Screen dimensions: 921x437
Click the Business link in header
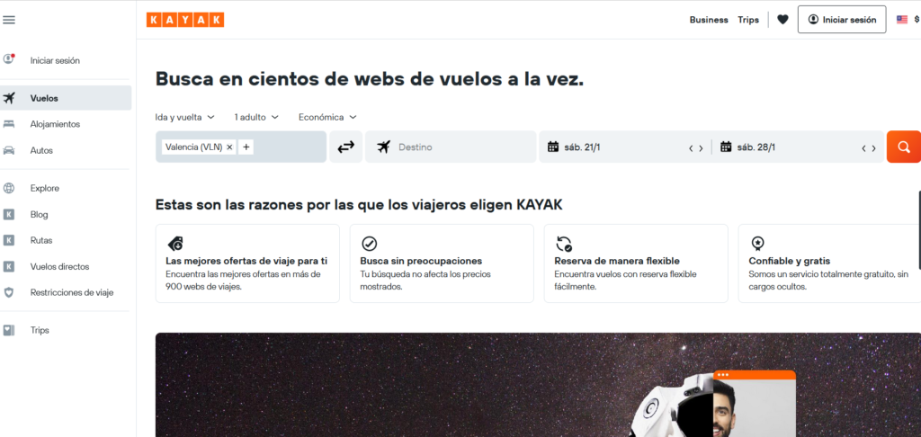click(709, 20)
